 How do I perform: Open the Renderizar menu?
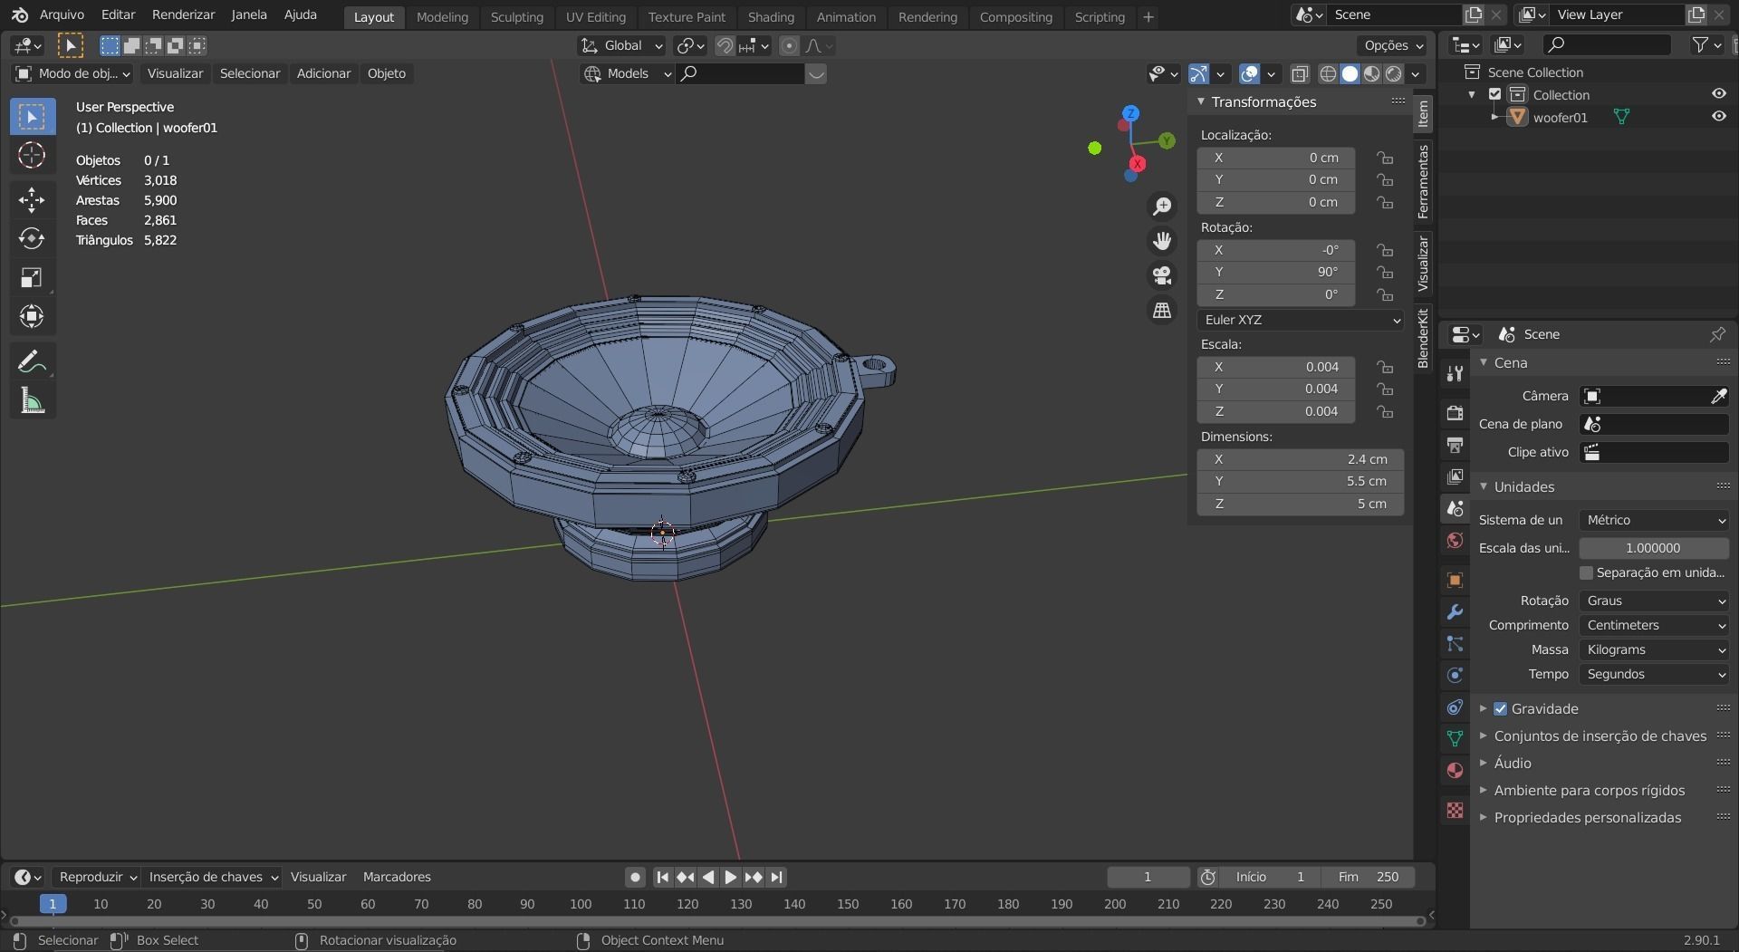pos(183,14)
